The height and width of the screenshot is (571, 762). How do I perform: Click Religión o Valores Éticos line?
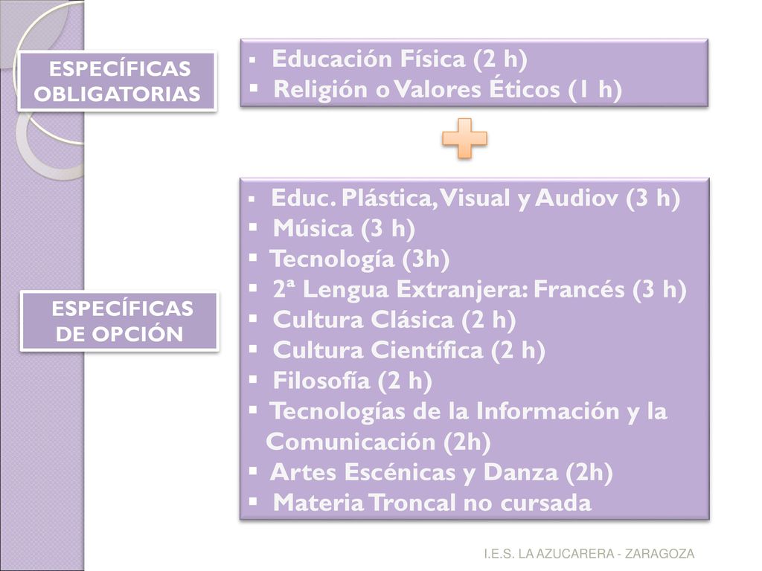click(447, 89)
